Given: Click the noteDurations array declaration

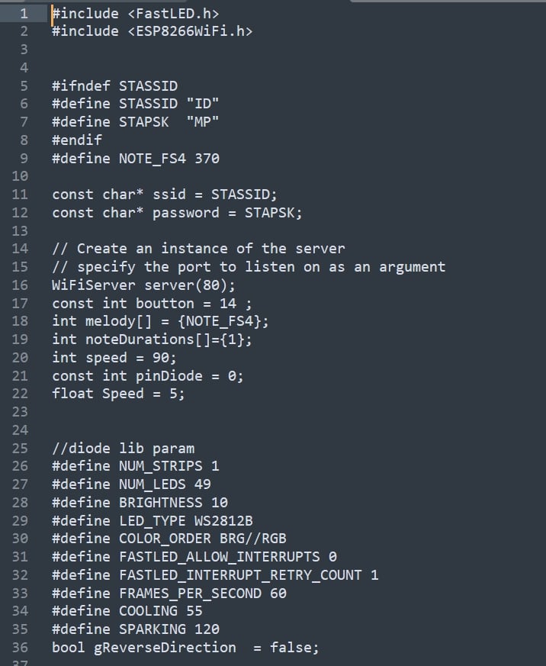Looking at the screenshot, I should (152, 339).
